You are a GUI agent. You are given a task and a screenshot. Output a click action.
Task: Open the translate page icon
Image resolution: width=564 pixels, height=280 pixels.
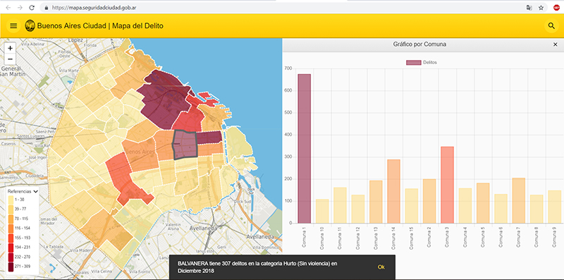(529, 7)
